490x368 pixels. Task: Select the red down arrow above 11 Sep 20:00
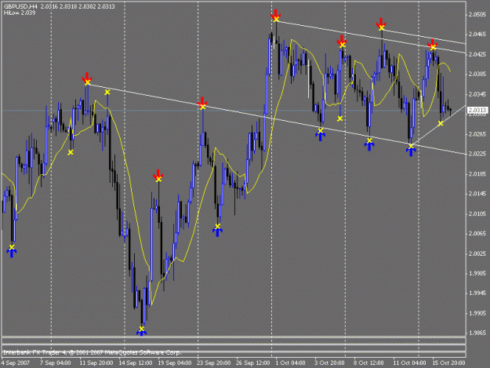coord(87,78)
